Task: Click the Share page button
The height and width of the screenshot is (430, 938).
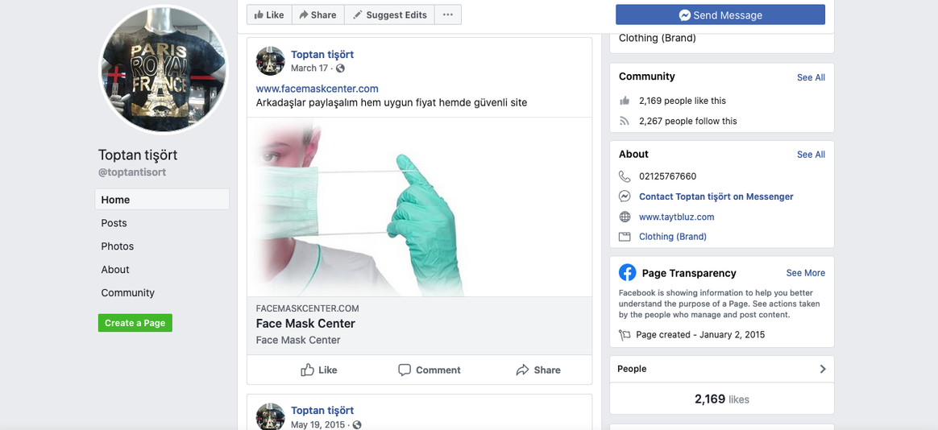Action: 318,15
